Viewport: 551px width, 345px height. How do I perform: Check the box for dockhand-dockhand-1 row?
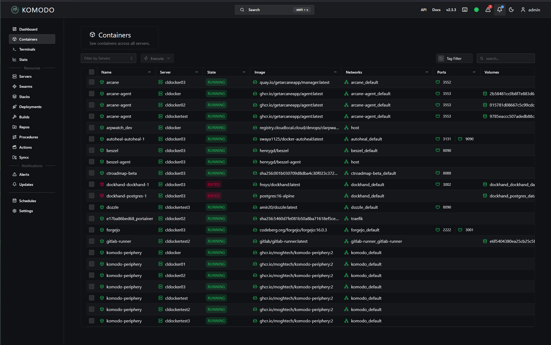click(92, 184)
